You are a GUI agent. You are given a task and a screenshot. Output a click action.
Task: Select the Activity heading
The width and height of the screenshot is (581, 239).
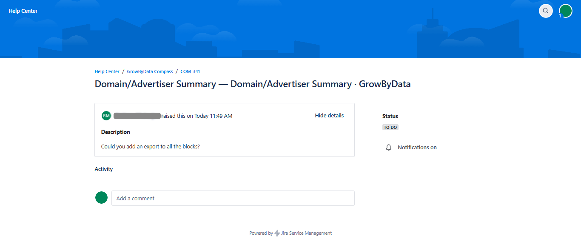click(104, 169)
